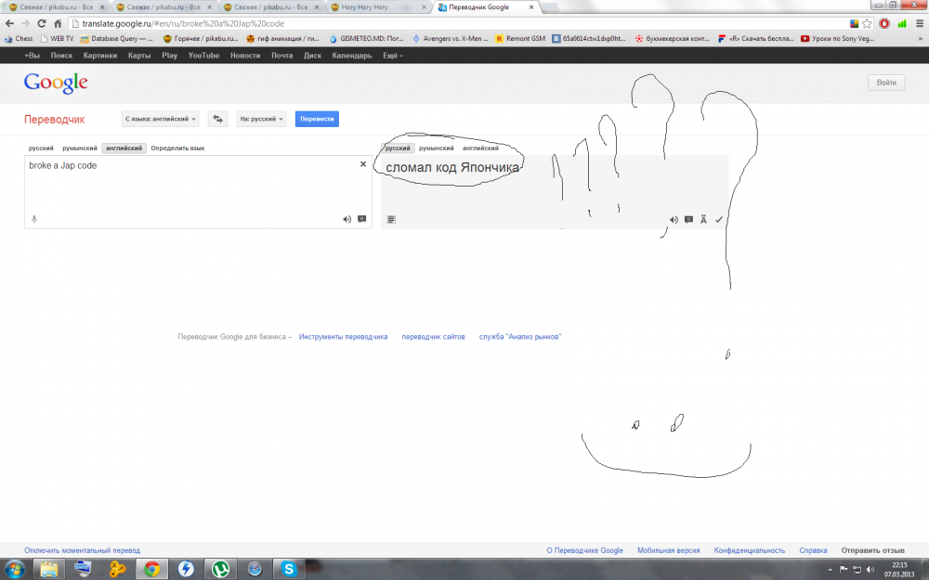The width and height of the screenshot is (929, 580).
Task: Click the green bars extension icon
Action: click(902, 24)
